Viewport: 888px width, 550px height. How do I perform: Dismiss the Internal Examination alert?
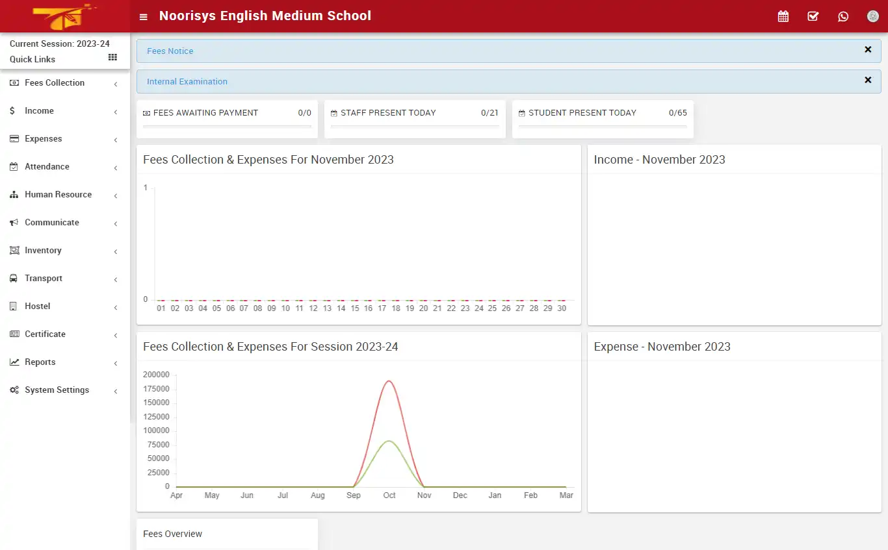click(x=868, y=80)
